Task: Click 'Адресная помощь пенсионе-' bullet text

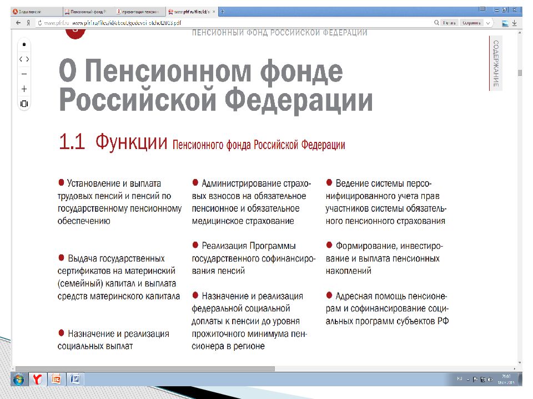Action: pyautogui.click(x=391, y=296)
